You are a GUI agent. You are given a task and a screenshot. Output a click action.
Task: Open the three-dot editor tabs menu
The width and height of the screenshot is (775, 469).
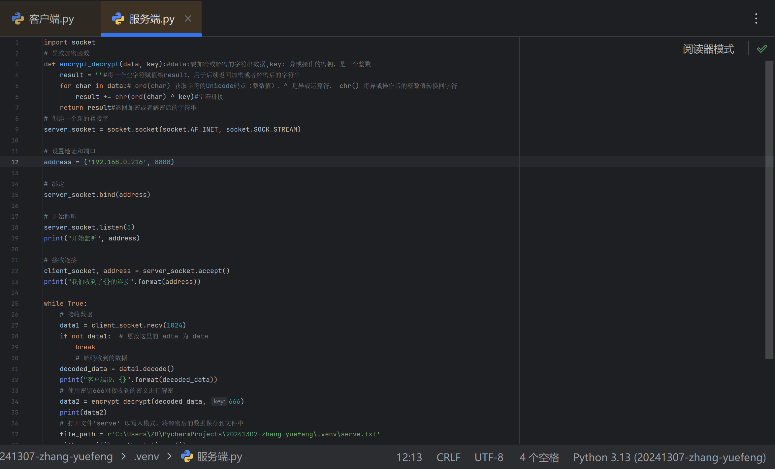coord(756,18)
